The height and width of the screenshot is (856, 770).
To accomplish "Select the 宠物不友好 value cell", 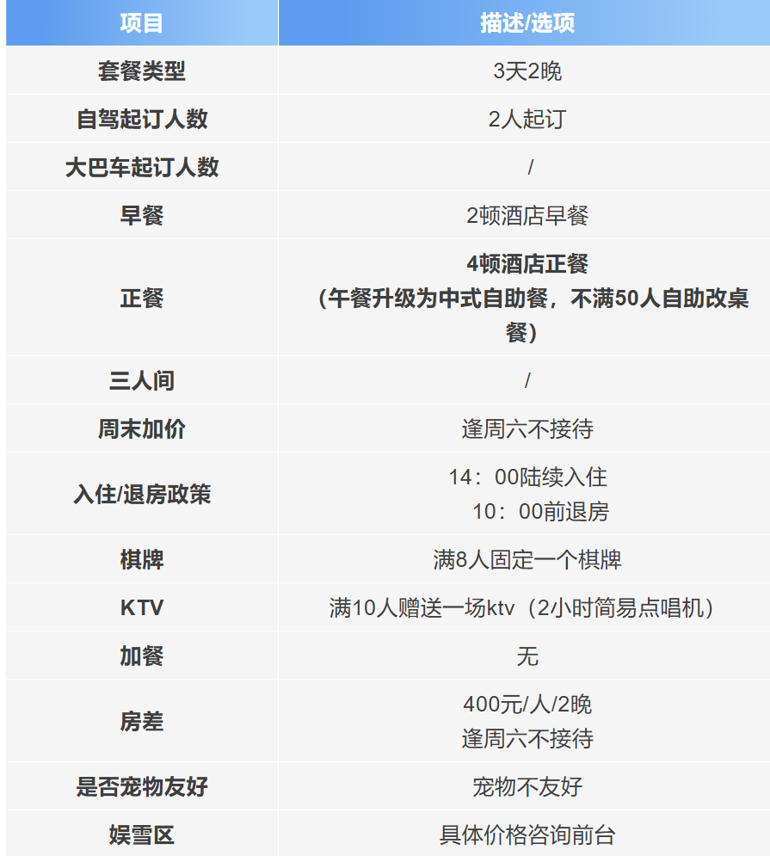I will (527, 786).
